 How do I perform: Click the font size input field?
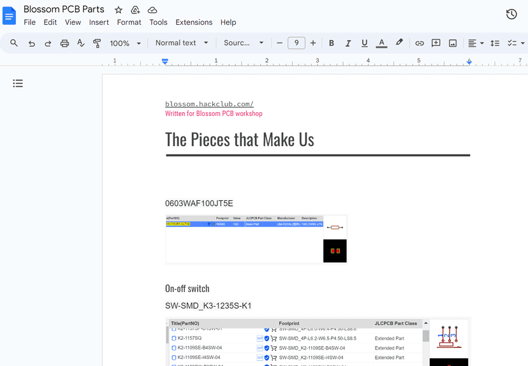point(297,43)
